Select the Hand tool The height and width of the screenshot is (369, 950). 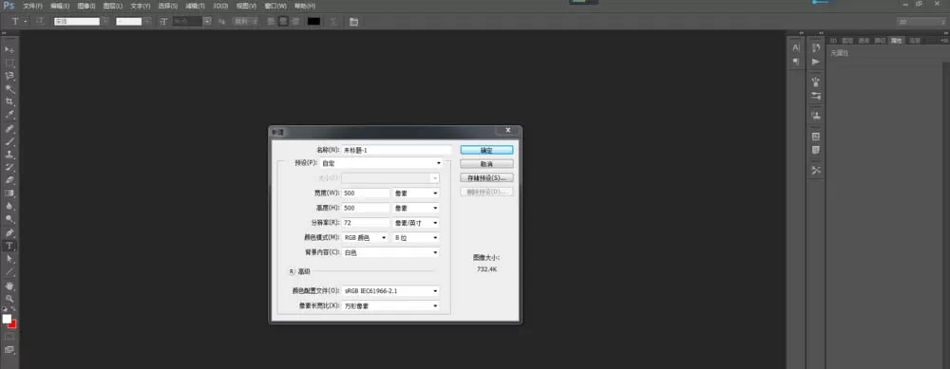[x=9, y=286]
